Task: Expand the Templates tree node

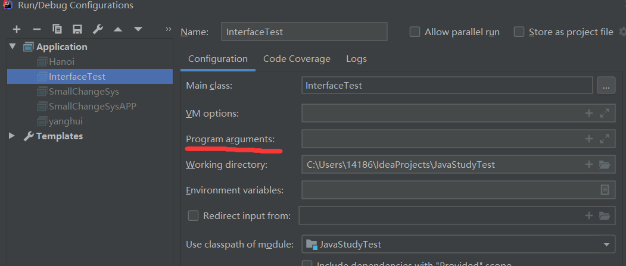Action: (x=13, y=136)
